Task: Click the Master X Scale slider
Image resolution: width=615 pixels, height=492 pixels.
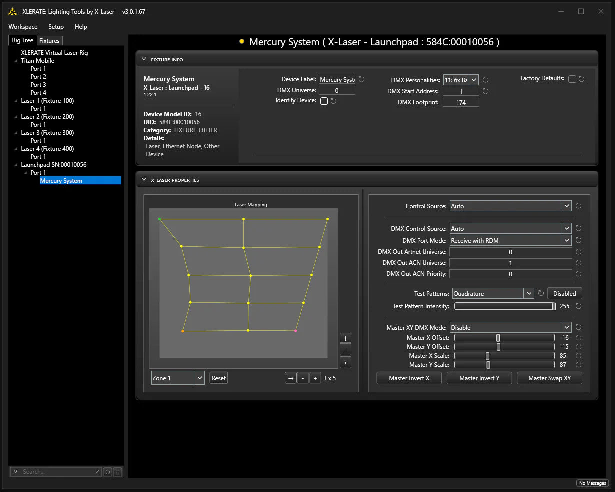Action: pyautogui.click(x=504, y=356)
